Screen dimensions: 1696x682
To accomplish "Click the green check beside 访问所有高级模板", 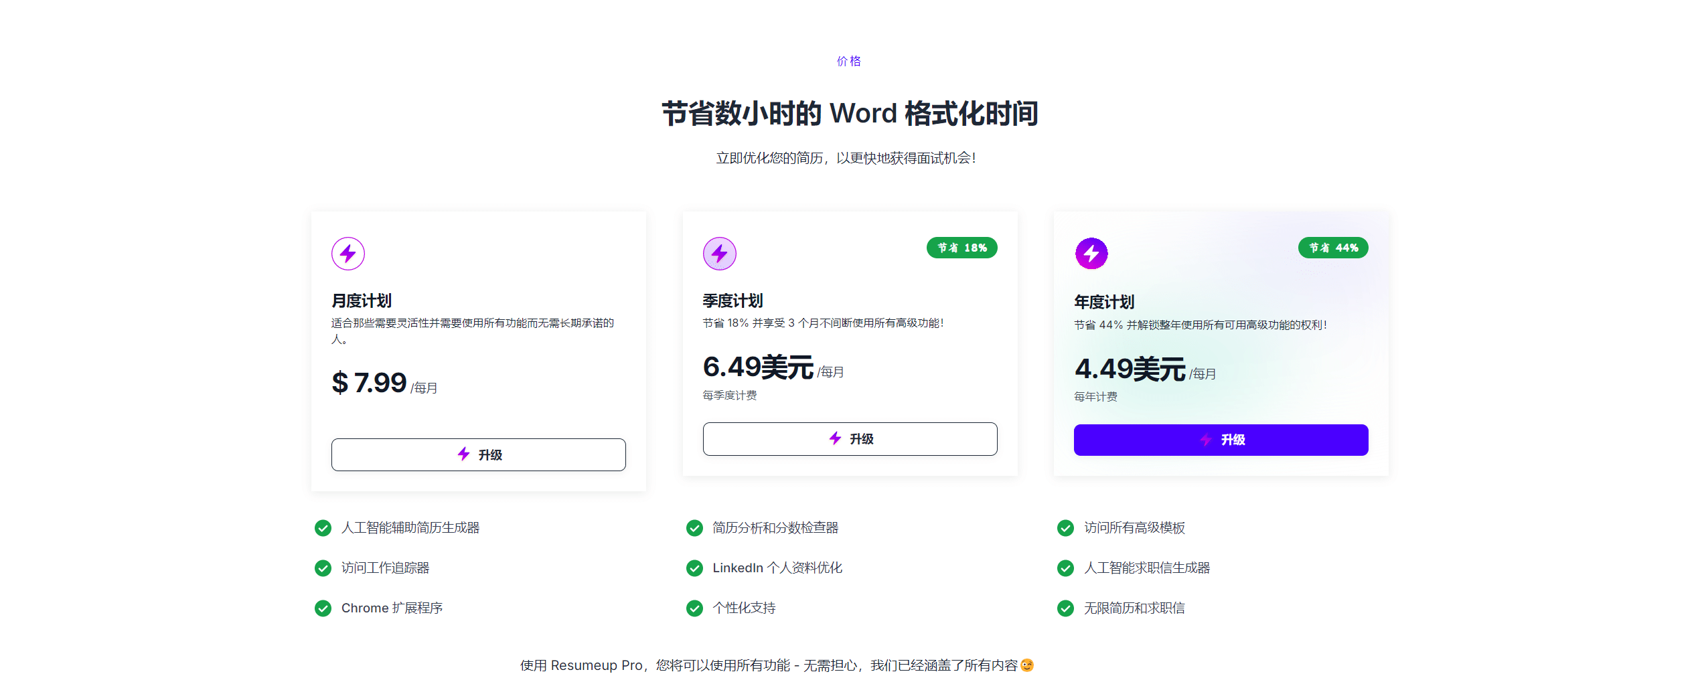I will pyautogui.click(x=1065, y=528).
